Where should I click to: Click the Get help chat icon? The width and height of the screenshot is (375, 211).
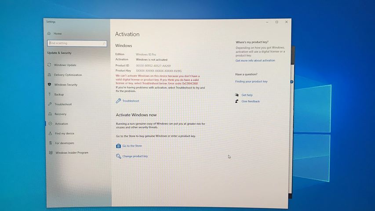237,95
